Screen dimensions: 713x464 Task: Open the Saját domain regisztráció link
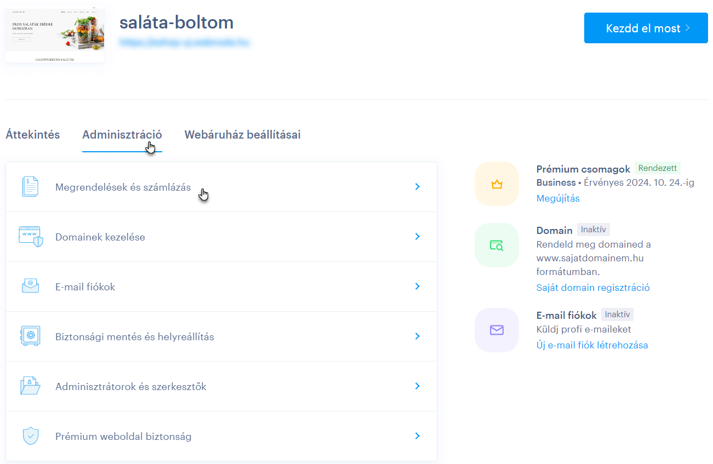click(593, 288)
